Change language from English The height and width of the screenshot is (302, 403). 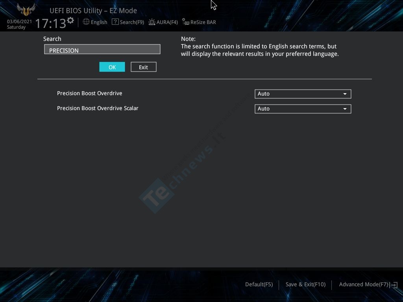tap(99, 22)
